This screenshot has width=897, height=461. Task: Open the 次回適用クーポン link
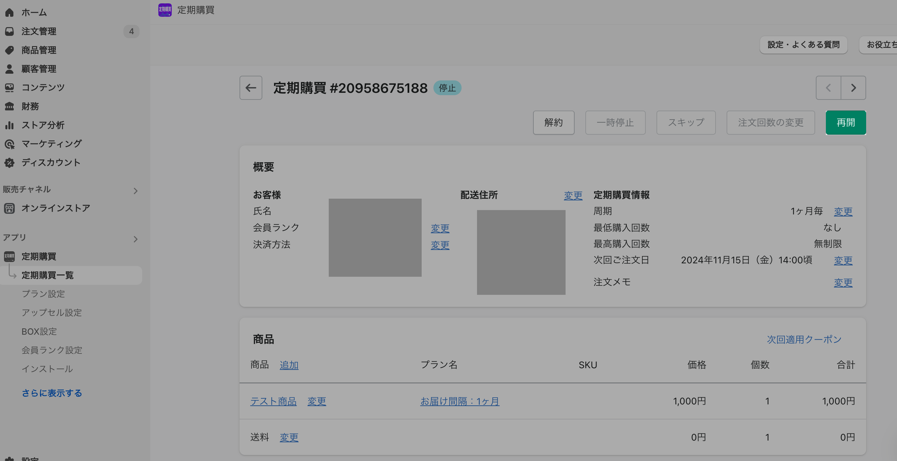804,339
